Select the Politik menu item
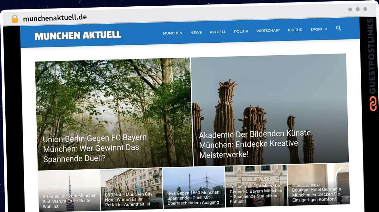379x212 pixels. click(241, 31)
